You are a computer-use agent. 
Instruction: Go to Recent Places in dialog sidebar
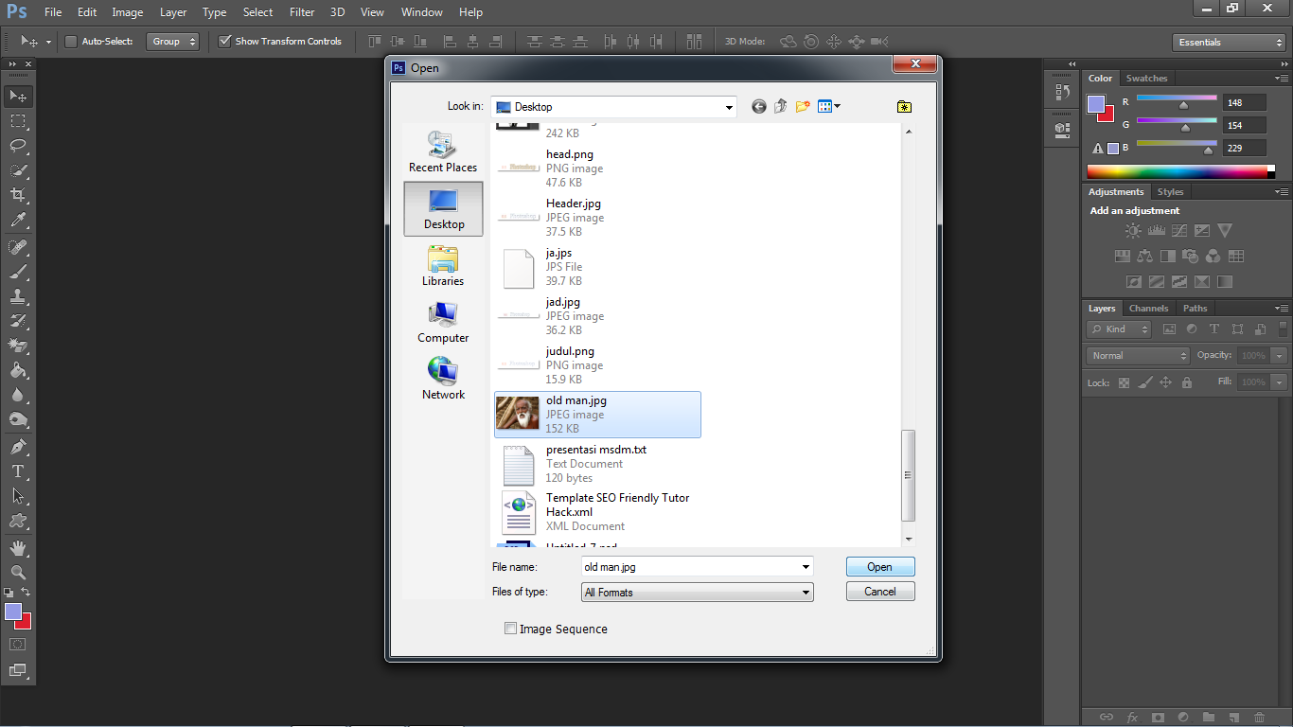pos(443,152)
